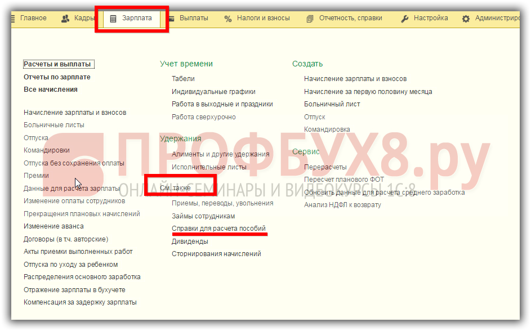Image resolution: width=531 pixels, height=331 pixels.
Task: Open the Все начисления list
Action: pos(51,90)
